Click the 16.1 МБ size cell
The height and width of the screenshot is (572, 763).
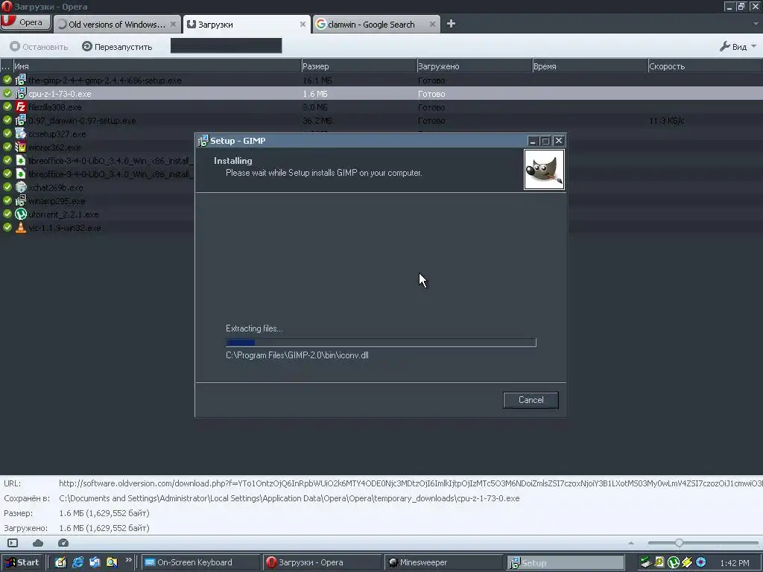click(317, 80)
